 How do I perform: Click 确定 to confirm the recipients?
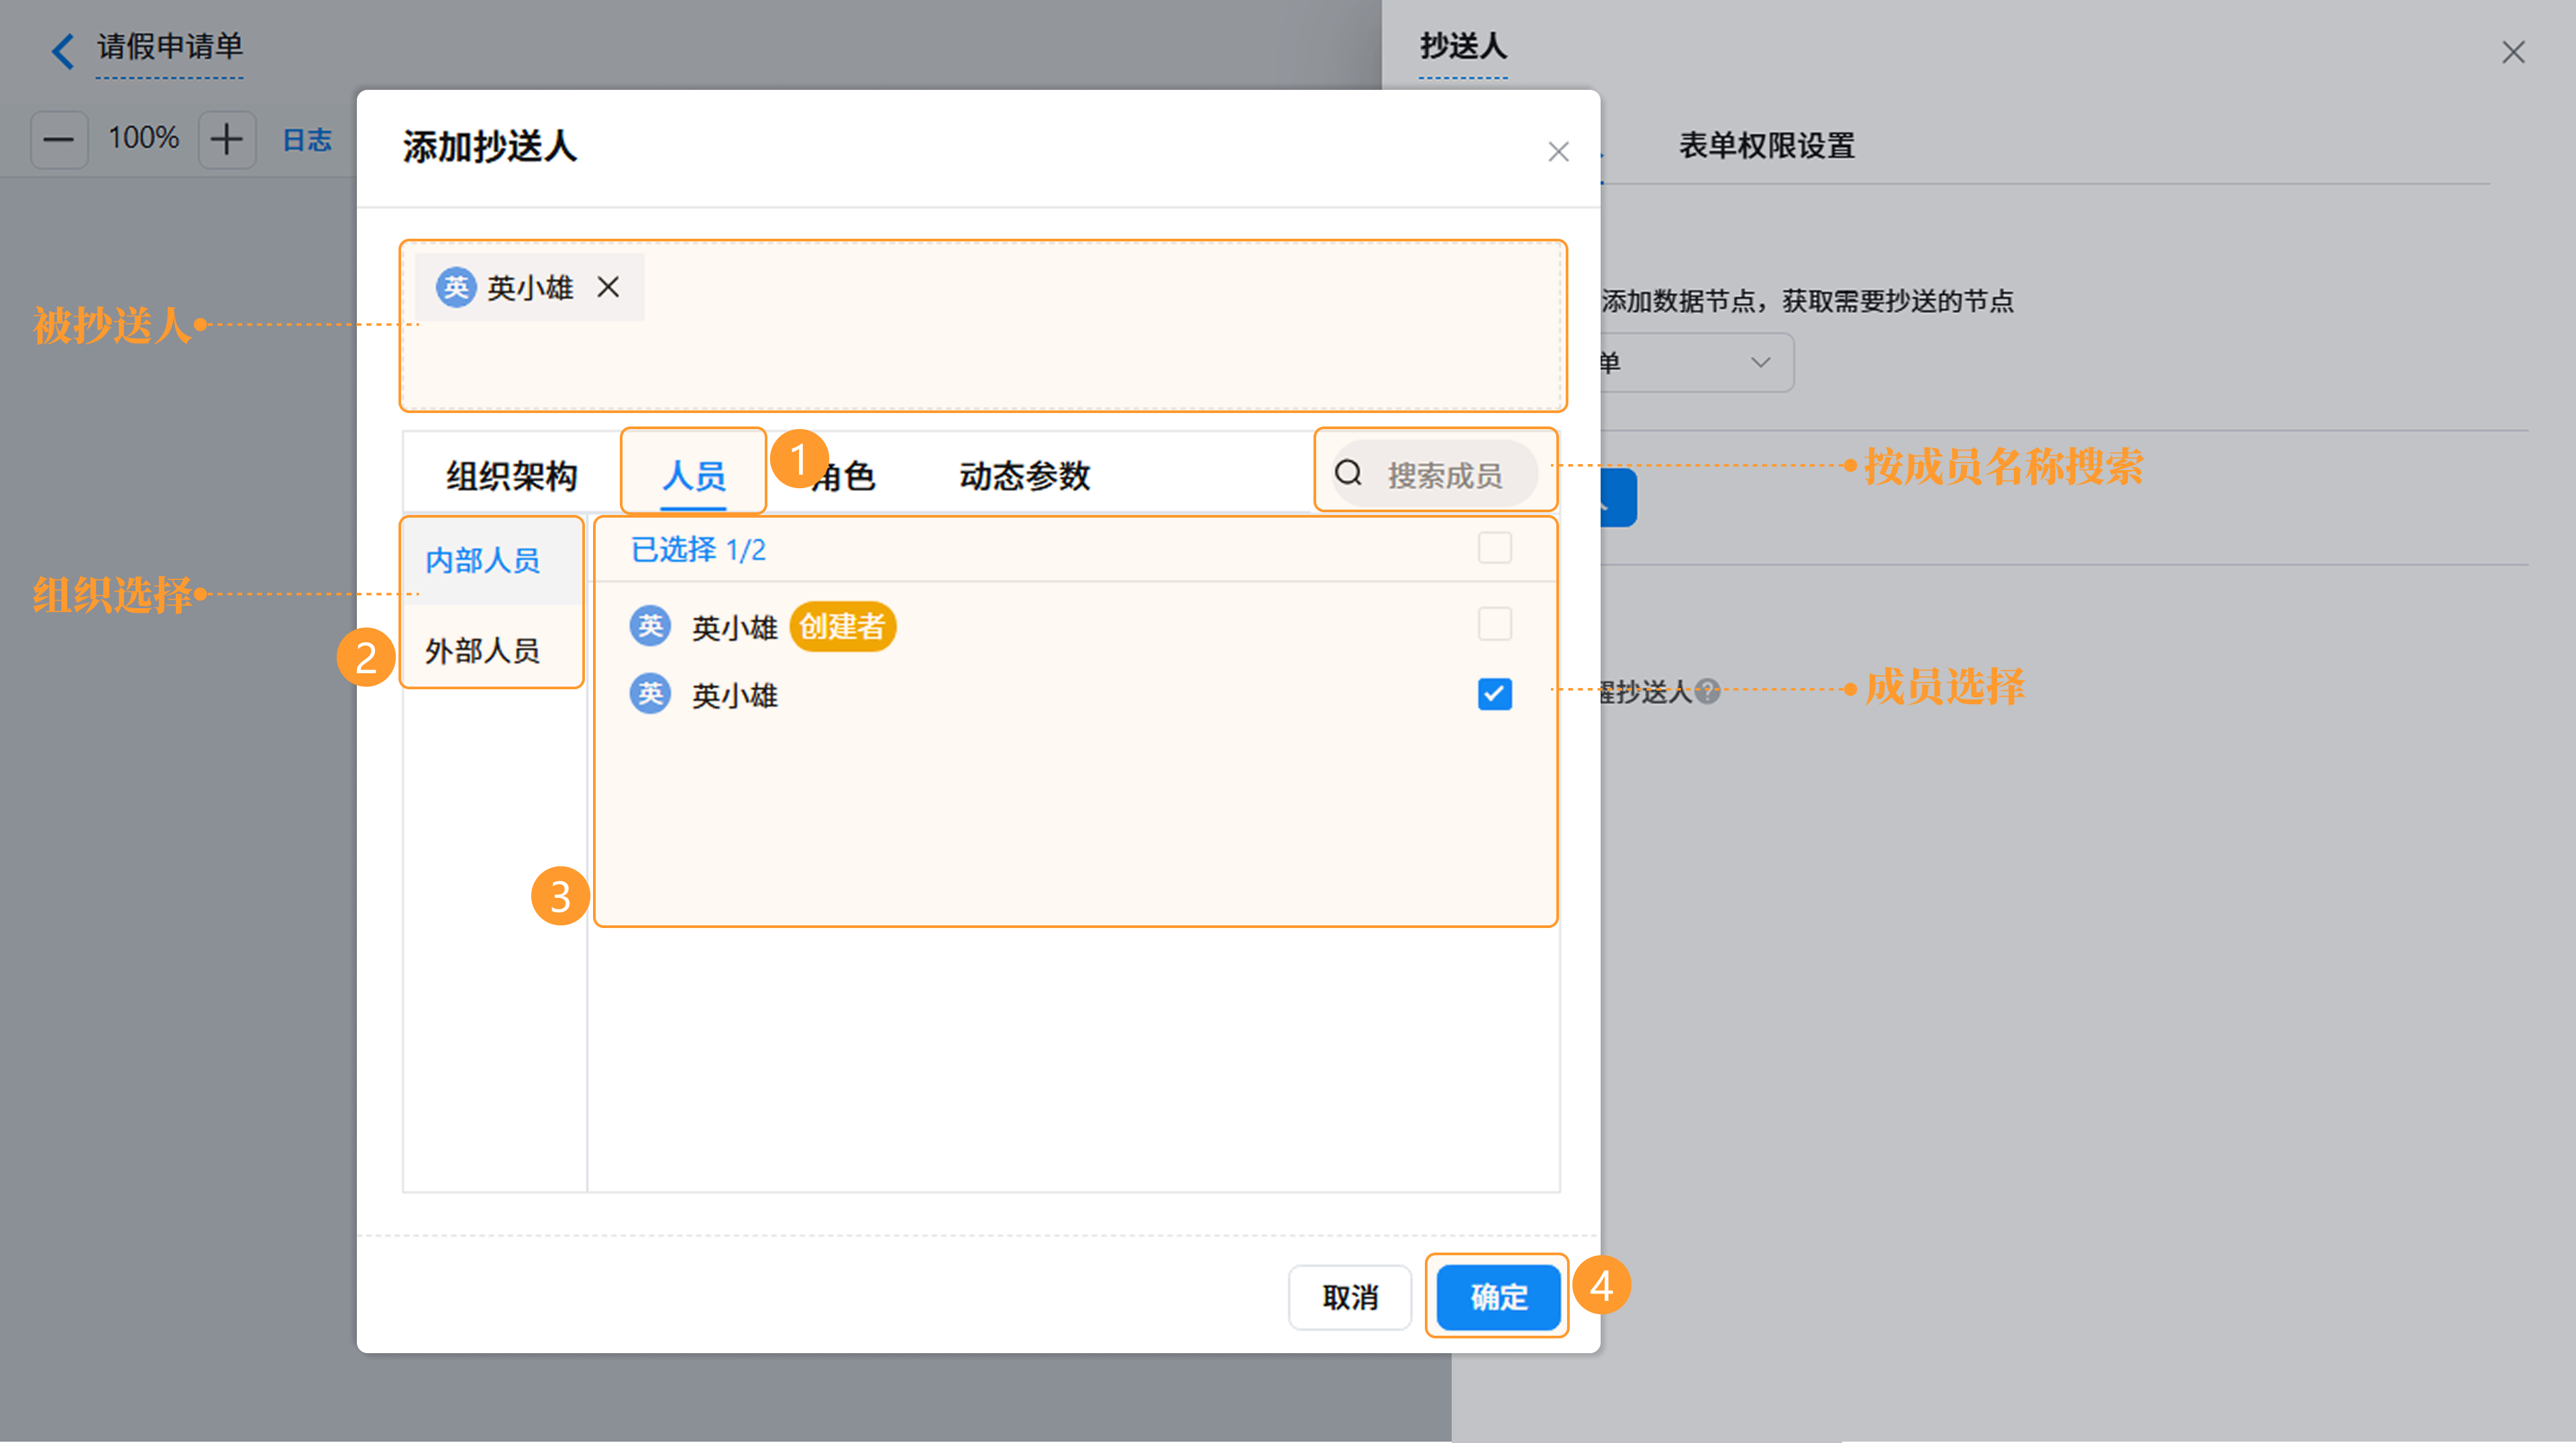pyautogui.click(x=1498, y=1297)
